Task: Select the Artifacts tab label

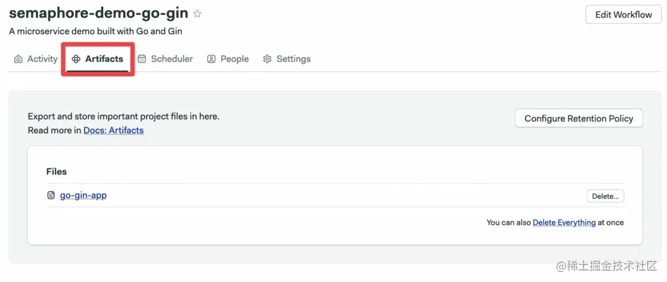Action: [x=104, y=59]
